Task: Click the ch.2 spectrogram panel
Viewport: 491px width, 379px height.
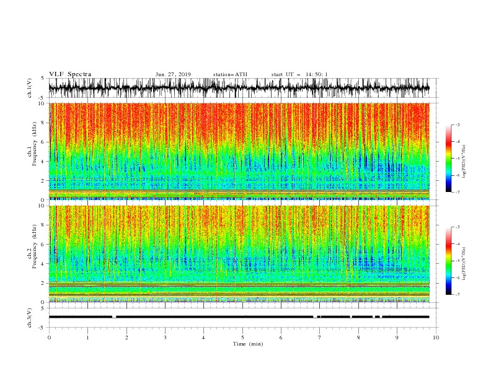Action: [x=239, y=254]
